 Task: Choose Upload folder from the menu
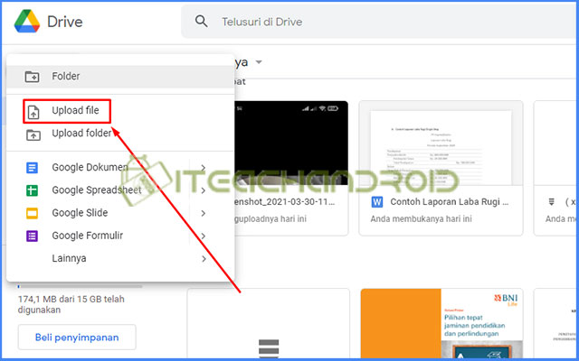81,134
